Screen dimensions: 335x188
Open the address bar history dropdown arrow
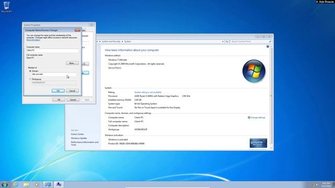(222, 41)
